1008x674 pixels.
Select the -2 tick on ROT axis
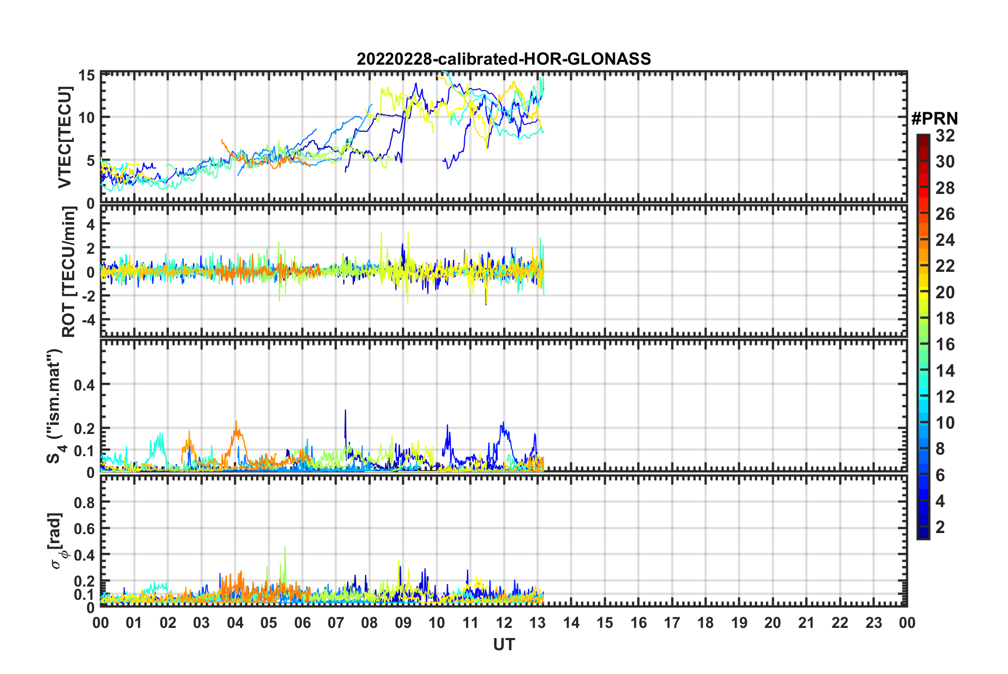click(x=89, y=296)
